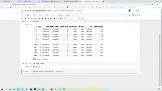
Task: Interrupt the kernel with the stop icon
Action: point(54,18)
